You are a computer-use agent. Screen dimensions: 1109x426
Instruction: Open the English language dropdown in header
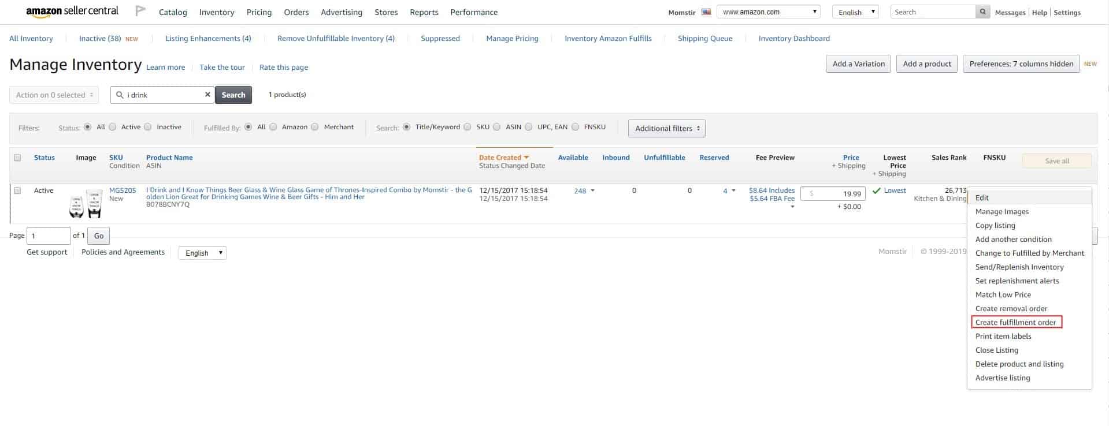(855, 12)
